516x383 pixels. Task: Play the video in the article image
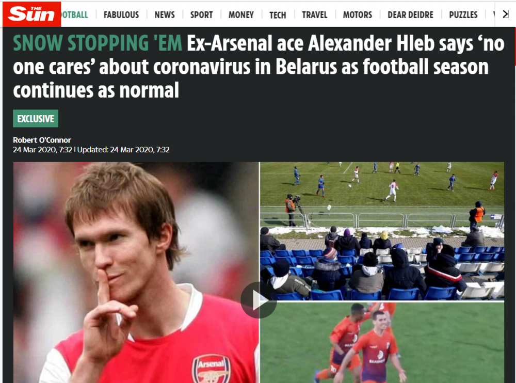(x=259, y=300)
